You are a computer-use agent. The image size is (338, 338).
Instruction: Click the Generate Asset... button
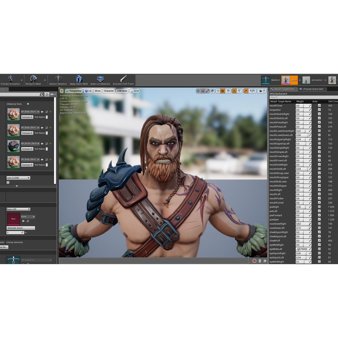(x=21, y=228)
